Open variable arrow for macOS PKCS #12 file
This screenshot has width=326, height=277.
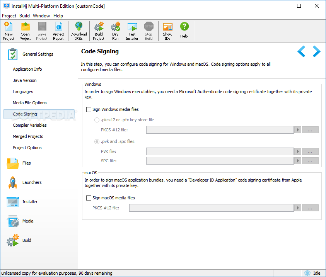click(298, 208)
